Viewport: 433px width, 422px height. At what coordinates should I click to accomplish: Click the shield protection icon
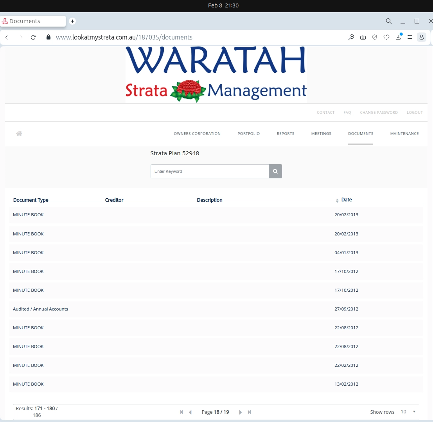pyautogui.click(x=375, y=37)
